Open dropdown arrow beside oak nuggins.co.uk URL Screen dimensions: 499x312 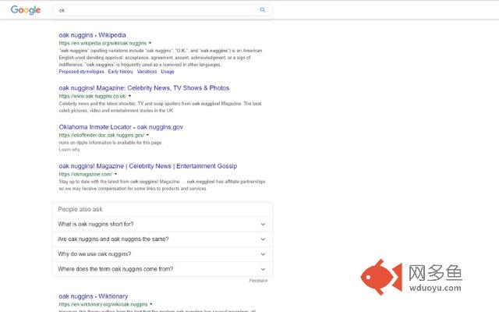point(129,96)
